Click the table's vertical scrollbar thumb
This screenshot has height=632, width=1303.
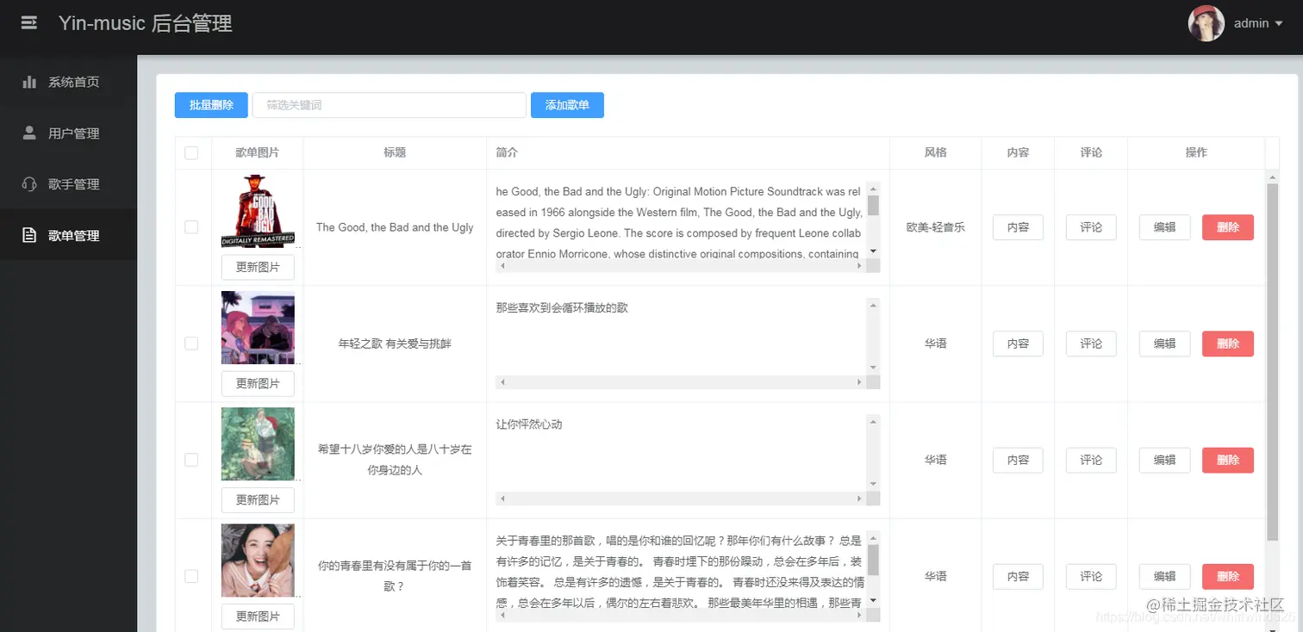point(1273,362)
